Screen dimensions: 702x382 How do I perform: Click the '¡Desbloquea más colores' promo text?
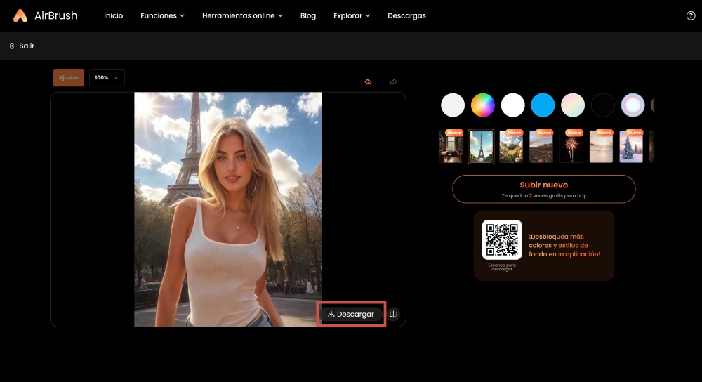[564, 245]
